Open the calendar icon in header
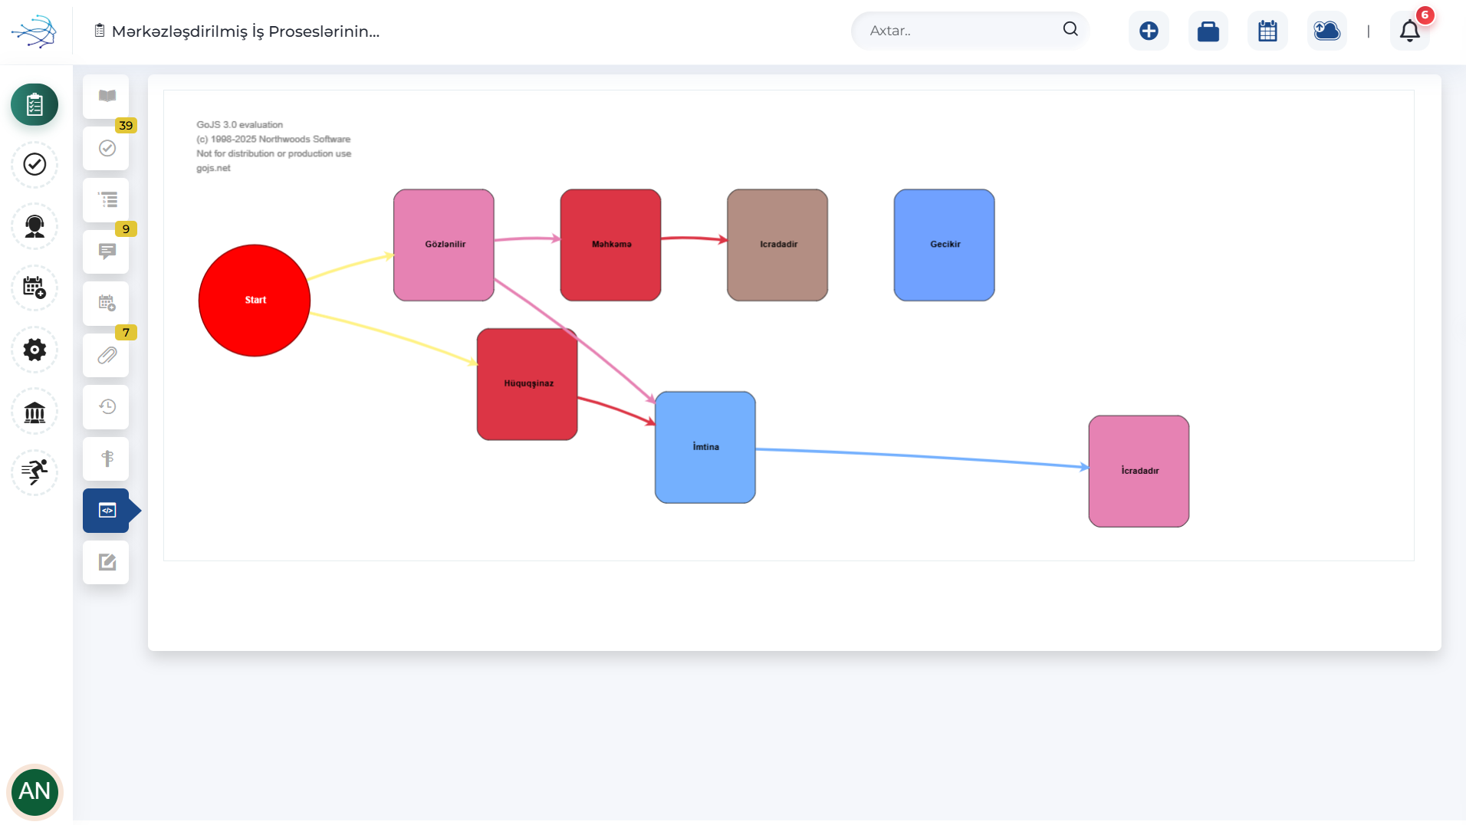The height and width of the screenshot is (825, 1466). [x=1267, y=31]
